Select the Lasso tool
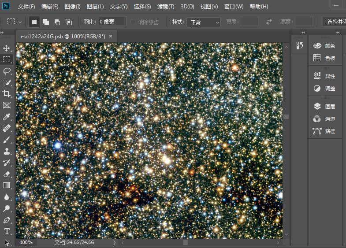The height and width of the screenshot is (248, 346). (x=7, y=71)
